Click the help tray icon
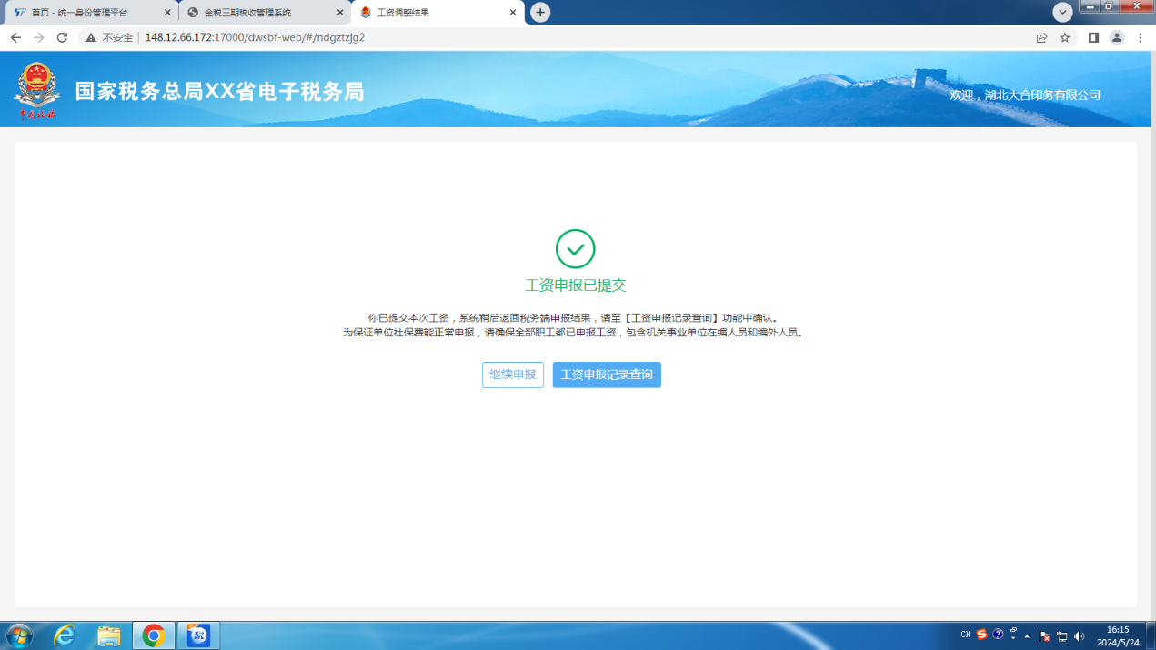Screen dimensions: 1156x650 tap(998, 635)
